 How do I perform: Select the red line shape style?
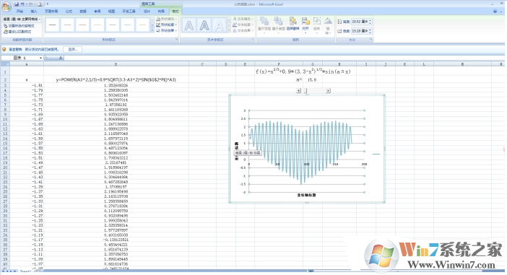click(82, 25)
